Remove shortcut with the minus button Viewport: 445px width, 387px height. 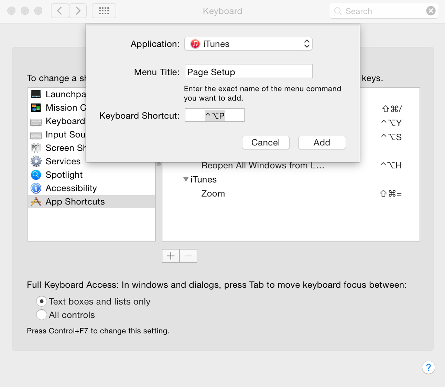[188, 256]
